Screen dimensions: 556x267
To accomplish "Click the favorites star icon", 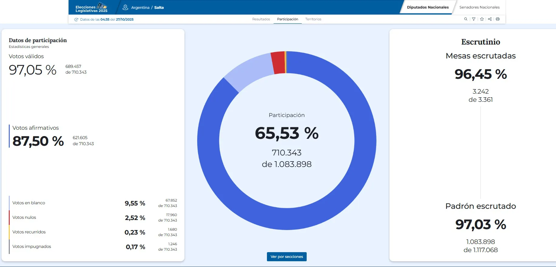I will tap(482, 19).
